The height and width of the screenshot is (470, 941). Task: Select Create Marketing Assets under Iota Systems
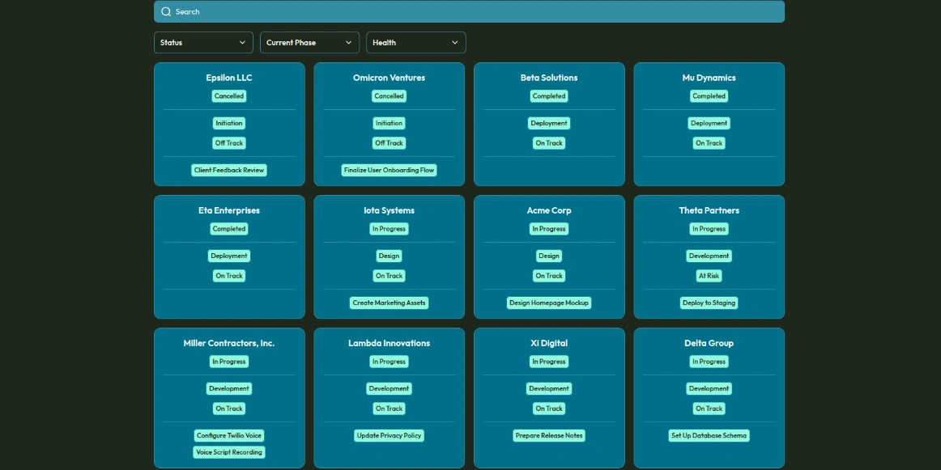(389, 303)
